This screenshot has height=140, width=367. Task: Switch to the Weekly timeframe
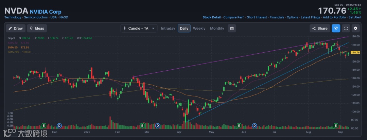(199, 28)
